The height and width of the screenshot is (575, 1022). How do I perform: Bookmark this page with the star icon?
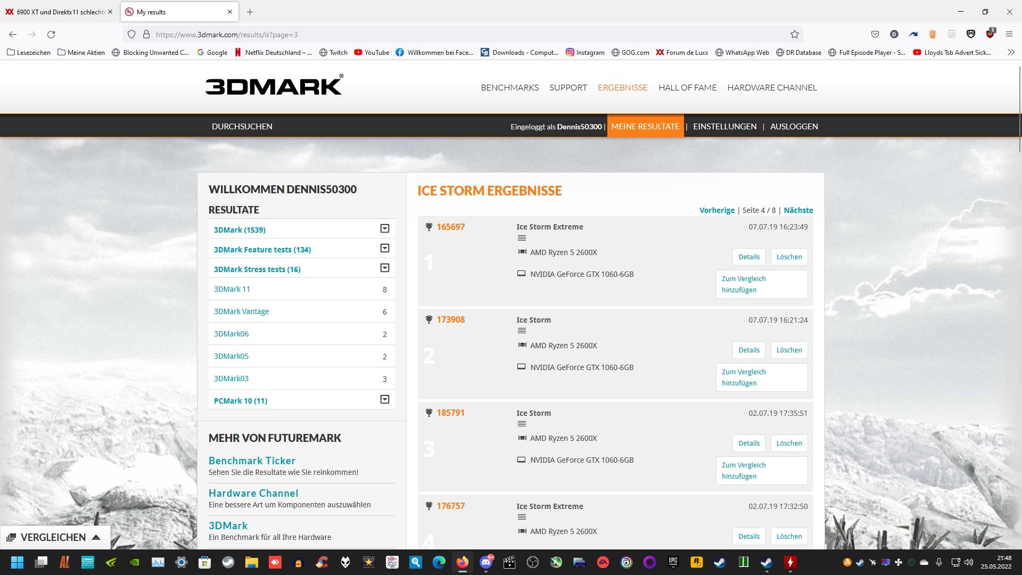[794, 35]
